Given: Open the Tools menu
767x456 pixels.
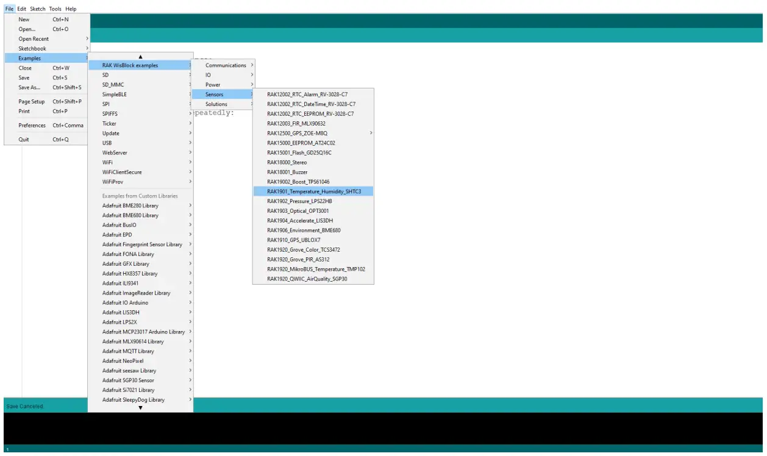Looking at the screenshot, I should pyautogui.click(x=55, y=9).
